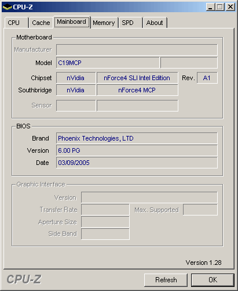This screenshot has width=238, height=291.
Task: Click the CPU-Z logo at bottom left
Action: [x=24, y=279]
